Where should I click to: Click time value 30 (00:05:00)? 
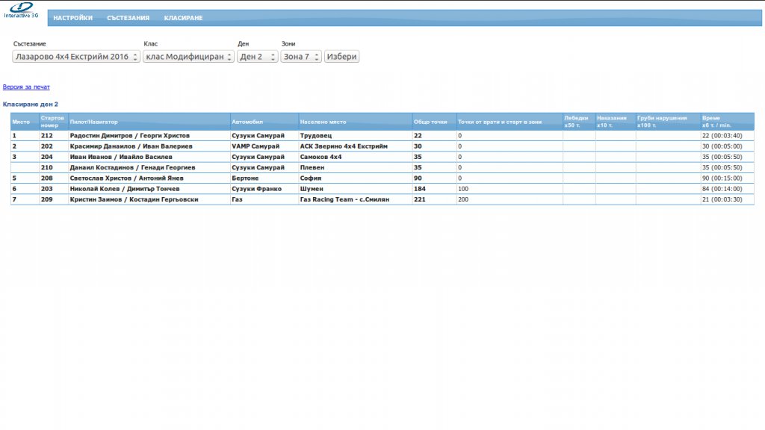(x=722, y=146)
